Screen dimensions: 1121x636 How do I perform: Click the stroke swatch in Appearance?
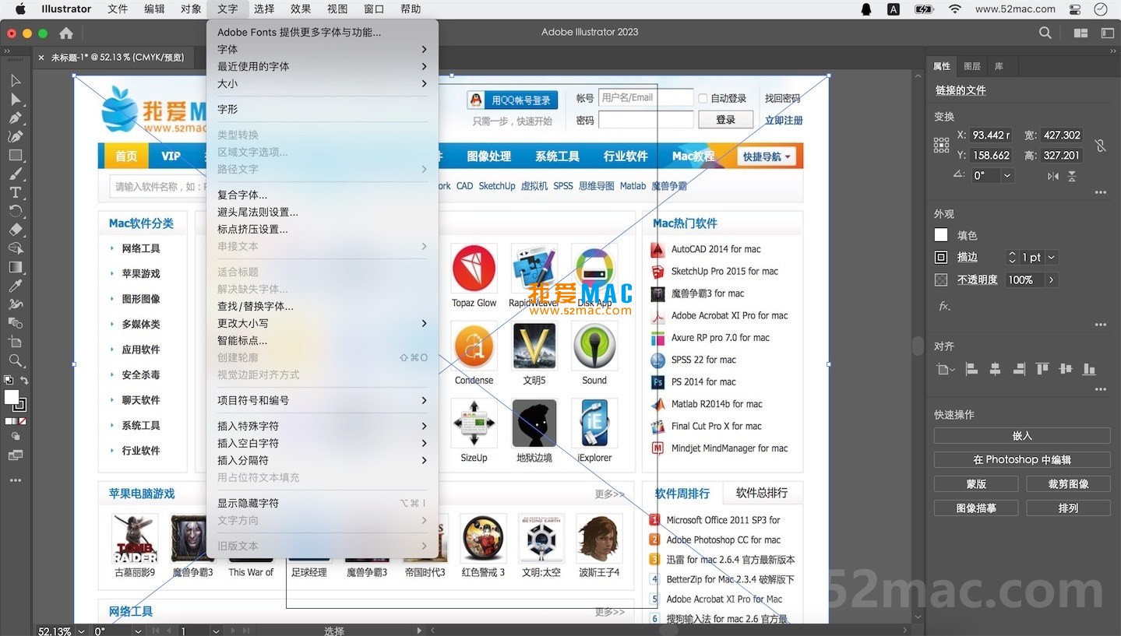pyautogui.click(x=941, y=257)
